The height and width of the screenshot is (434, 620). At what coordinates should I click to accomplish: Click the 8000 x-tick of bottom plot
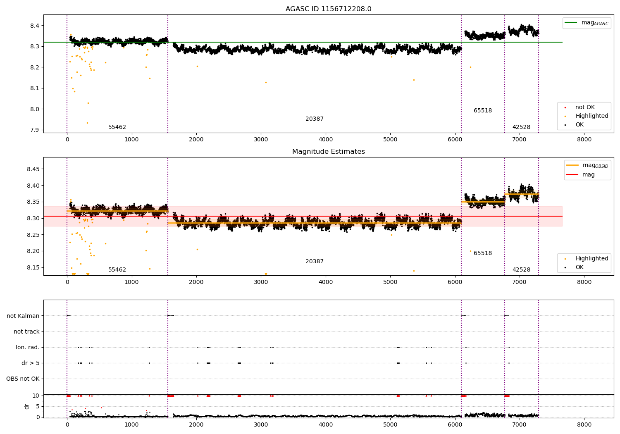(584, 424)
